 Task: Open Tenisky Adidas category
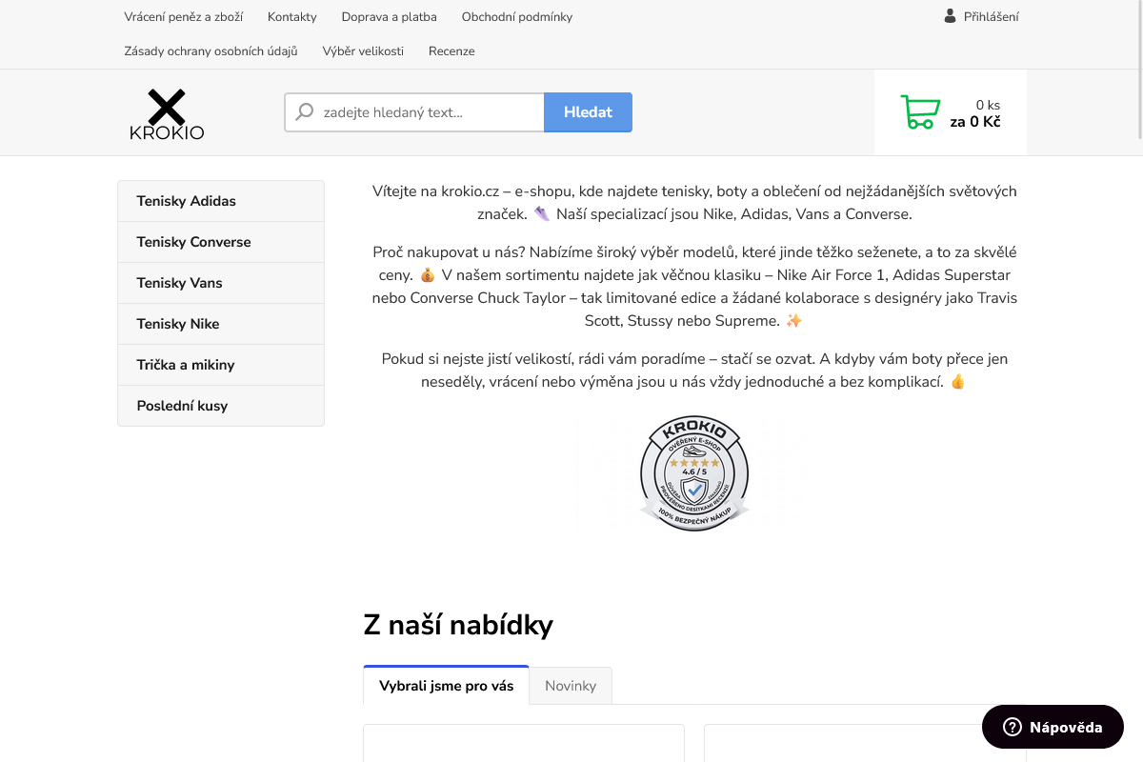187,201
